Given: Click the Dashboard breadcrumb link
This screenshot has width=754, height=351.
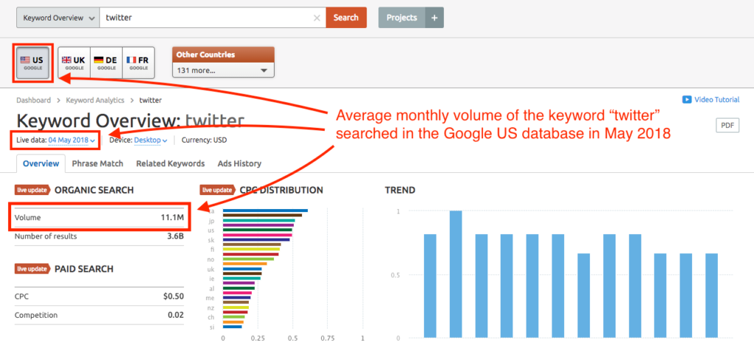Looking at the screenshot, I should [x=33, y=100].
